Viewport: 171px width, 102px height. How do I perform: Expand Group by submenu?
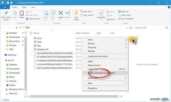(126, 48)
